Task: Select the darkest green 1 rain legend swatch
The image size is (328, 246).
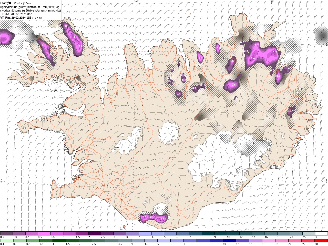Action: click(x=59, y=241)
